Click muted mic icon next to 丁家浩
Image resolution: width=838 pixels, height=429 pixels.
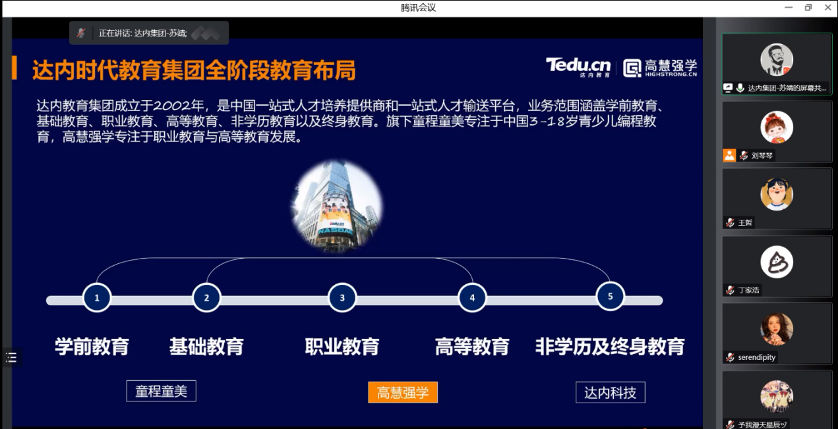(x=731, y=290)
